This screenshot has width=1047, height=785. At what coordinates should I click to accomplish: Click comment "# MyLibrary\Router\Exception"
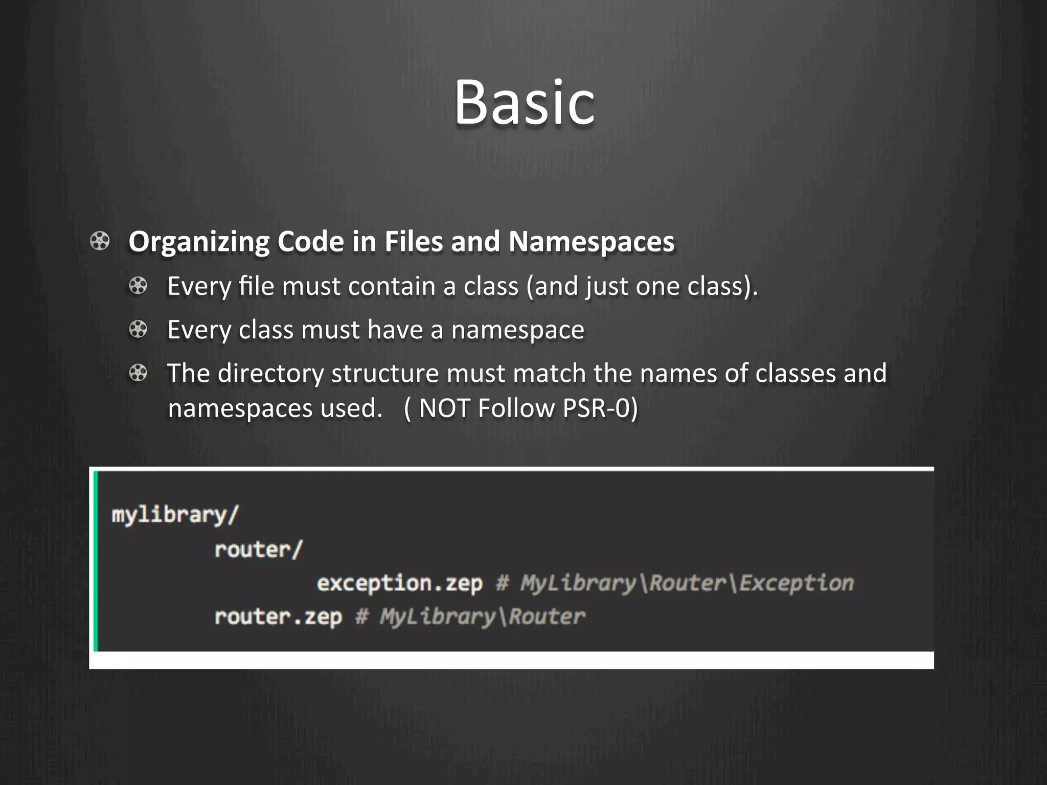(x=675, y=583)
